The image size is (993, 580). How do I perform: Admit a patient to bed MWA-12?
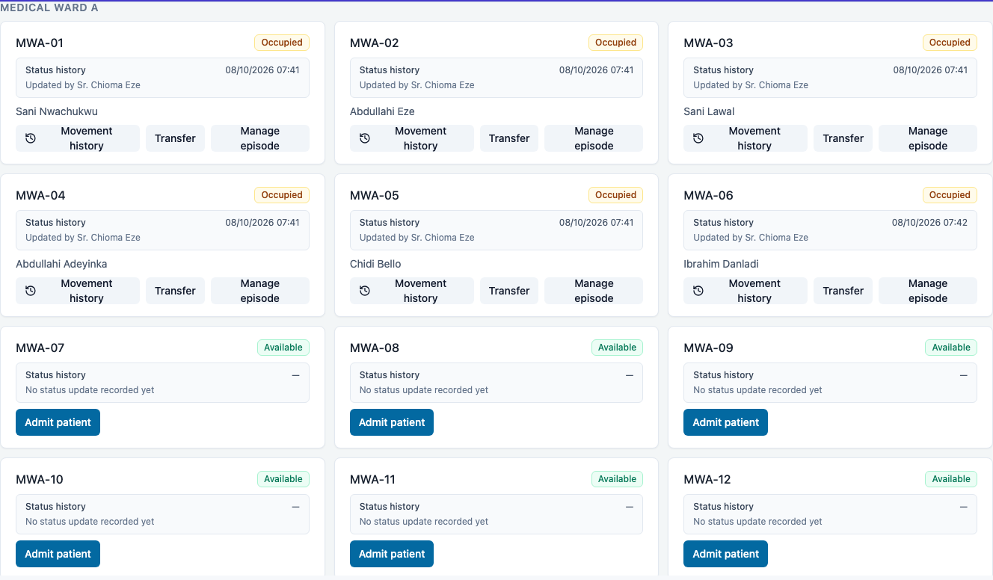tap(725, 554)
